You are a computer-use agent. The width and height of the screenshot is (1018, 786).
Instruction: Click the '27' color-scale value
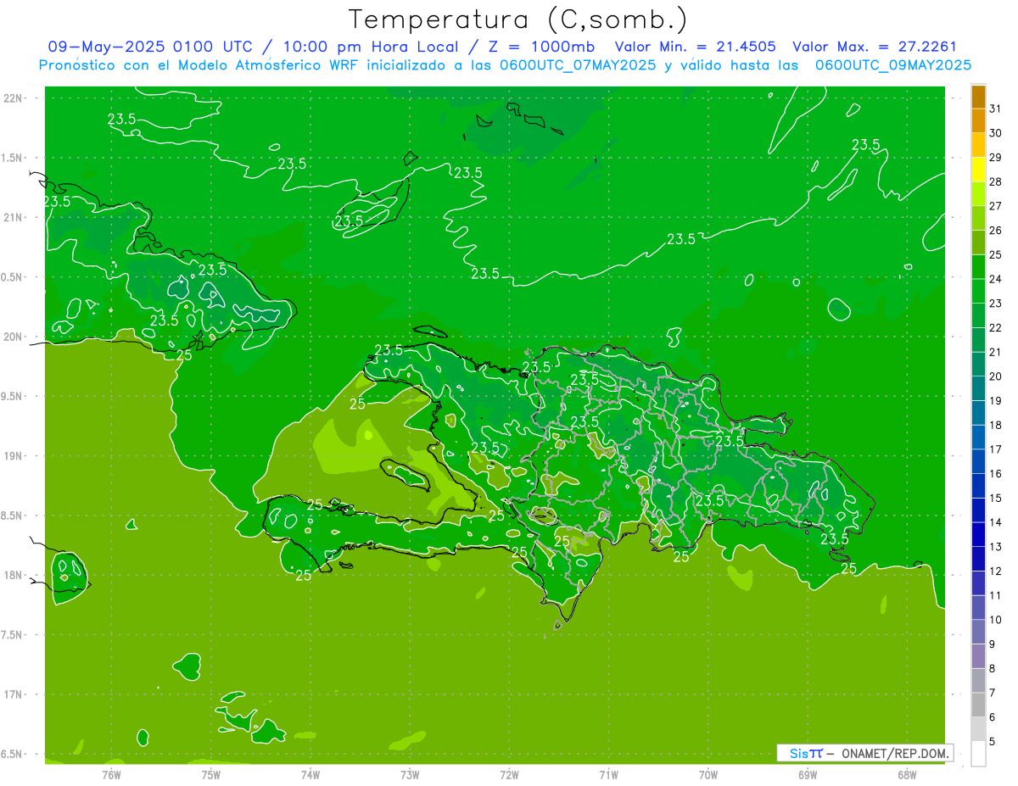[996, 205]
